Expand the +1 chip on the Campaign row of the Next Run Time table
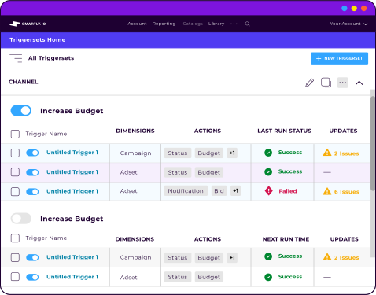Viewport: 376px width, 295px height. (232, 257)
